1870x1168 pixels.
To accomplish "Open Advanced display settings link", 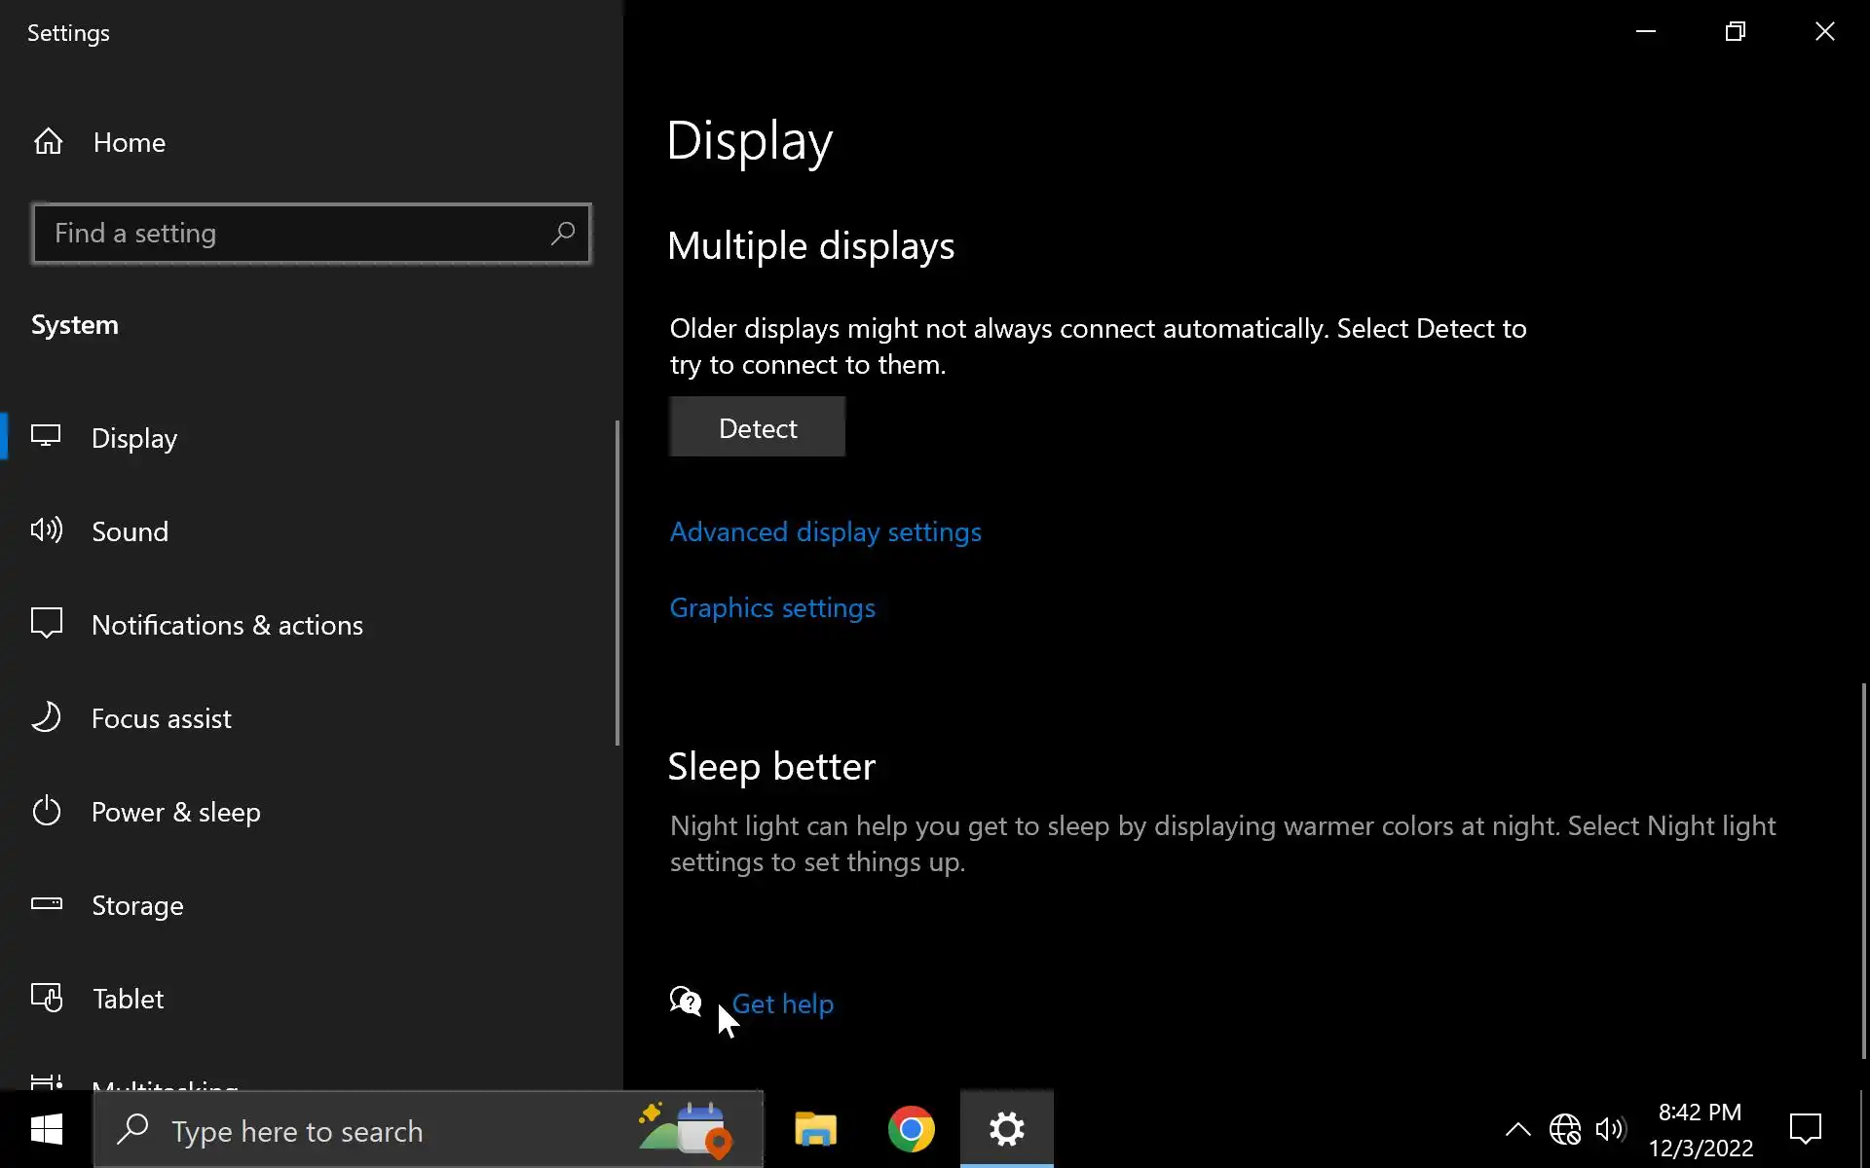I will 825,532.
